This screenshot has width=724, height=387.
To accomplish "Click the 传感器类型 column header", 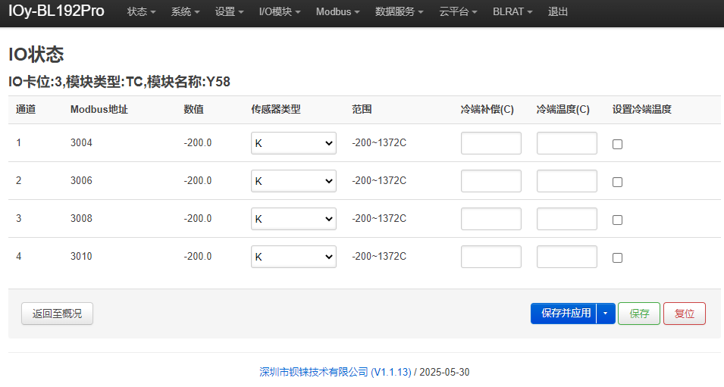I will click(276, 109).
